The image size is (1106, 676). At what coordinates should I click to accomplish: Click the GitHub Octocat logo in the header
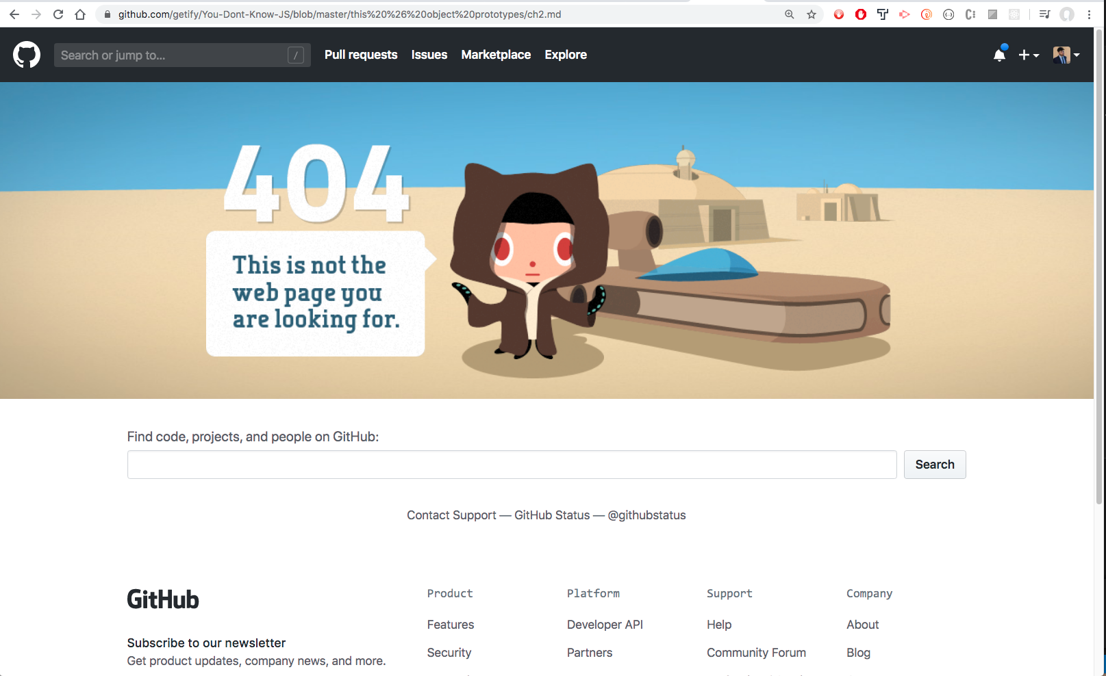(x=27, y=55)
